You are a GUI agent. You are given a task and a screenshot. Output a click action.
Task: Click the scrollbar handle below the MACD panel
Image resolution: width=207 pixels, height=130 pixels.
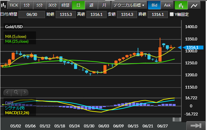tap(177, 119)
